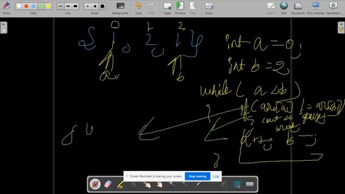
Task: Open the virtual keyboard
Action: (250, 184)
